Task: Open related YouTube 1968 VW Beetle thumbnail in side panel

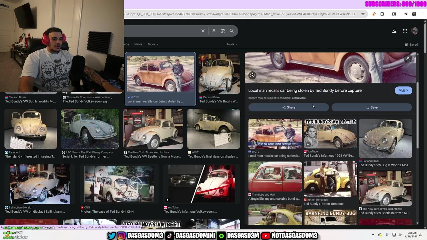Action: (330, 134)
